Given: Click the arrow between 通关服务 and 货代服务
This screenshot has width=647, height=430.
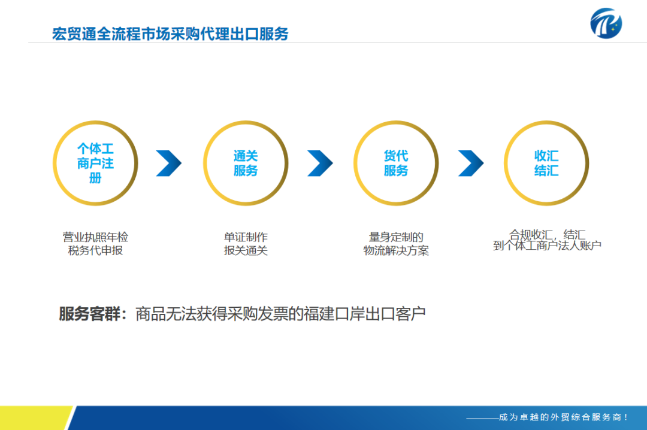Looking at the screenshot, I should click(x=321, y=162).
